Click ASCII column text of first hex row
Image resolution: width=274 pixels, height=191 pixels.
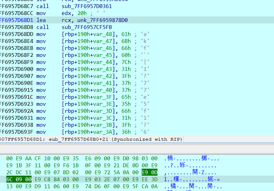pyautogui.click(x=192, y=159)
